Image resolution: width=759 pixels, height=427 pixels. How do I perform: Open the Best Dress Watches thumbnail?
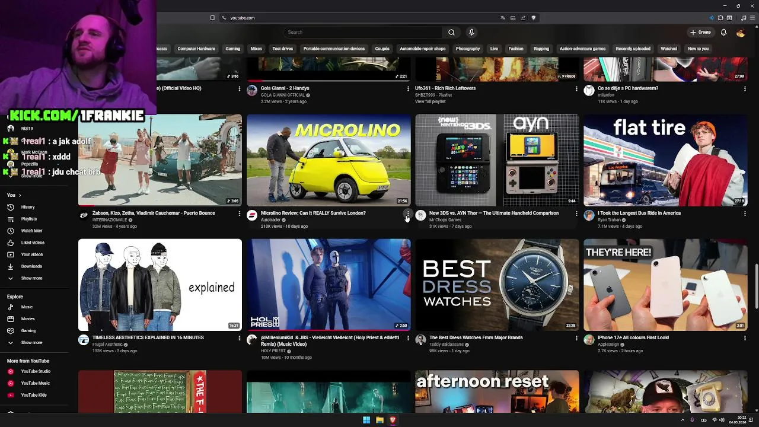coord(497,285)
